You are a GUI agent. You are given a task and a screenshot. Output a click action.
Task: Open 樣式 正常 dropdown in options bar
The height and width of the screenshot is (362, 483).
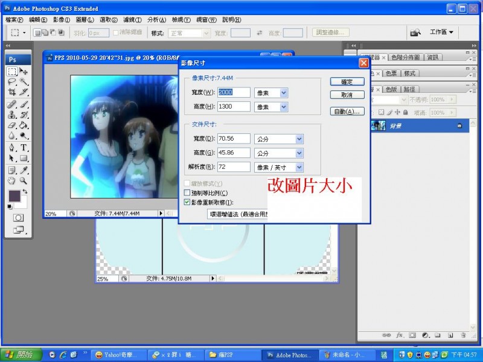point(189,33)
